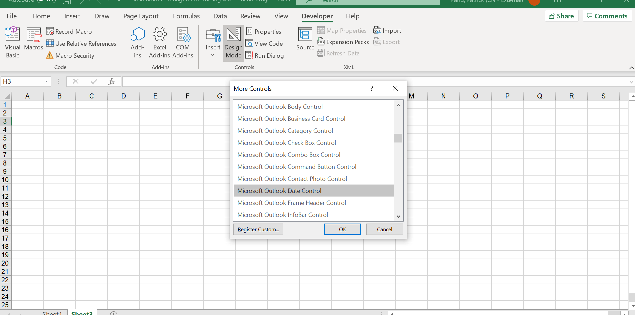The image size is (635, 315).
Task: Click Register Custom button
Action: (x=258, y=229)
